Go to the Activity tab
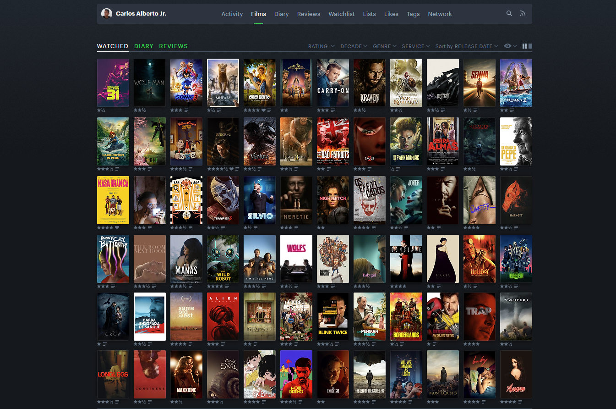Screen dimensions: 616x409 (x=232, y=14)
